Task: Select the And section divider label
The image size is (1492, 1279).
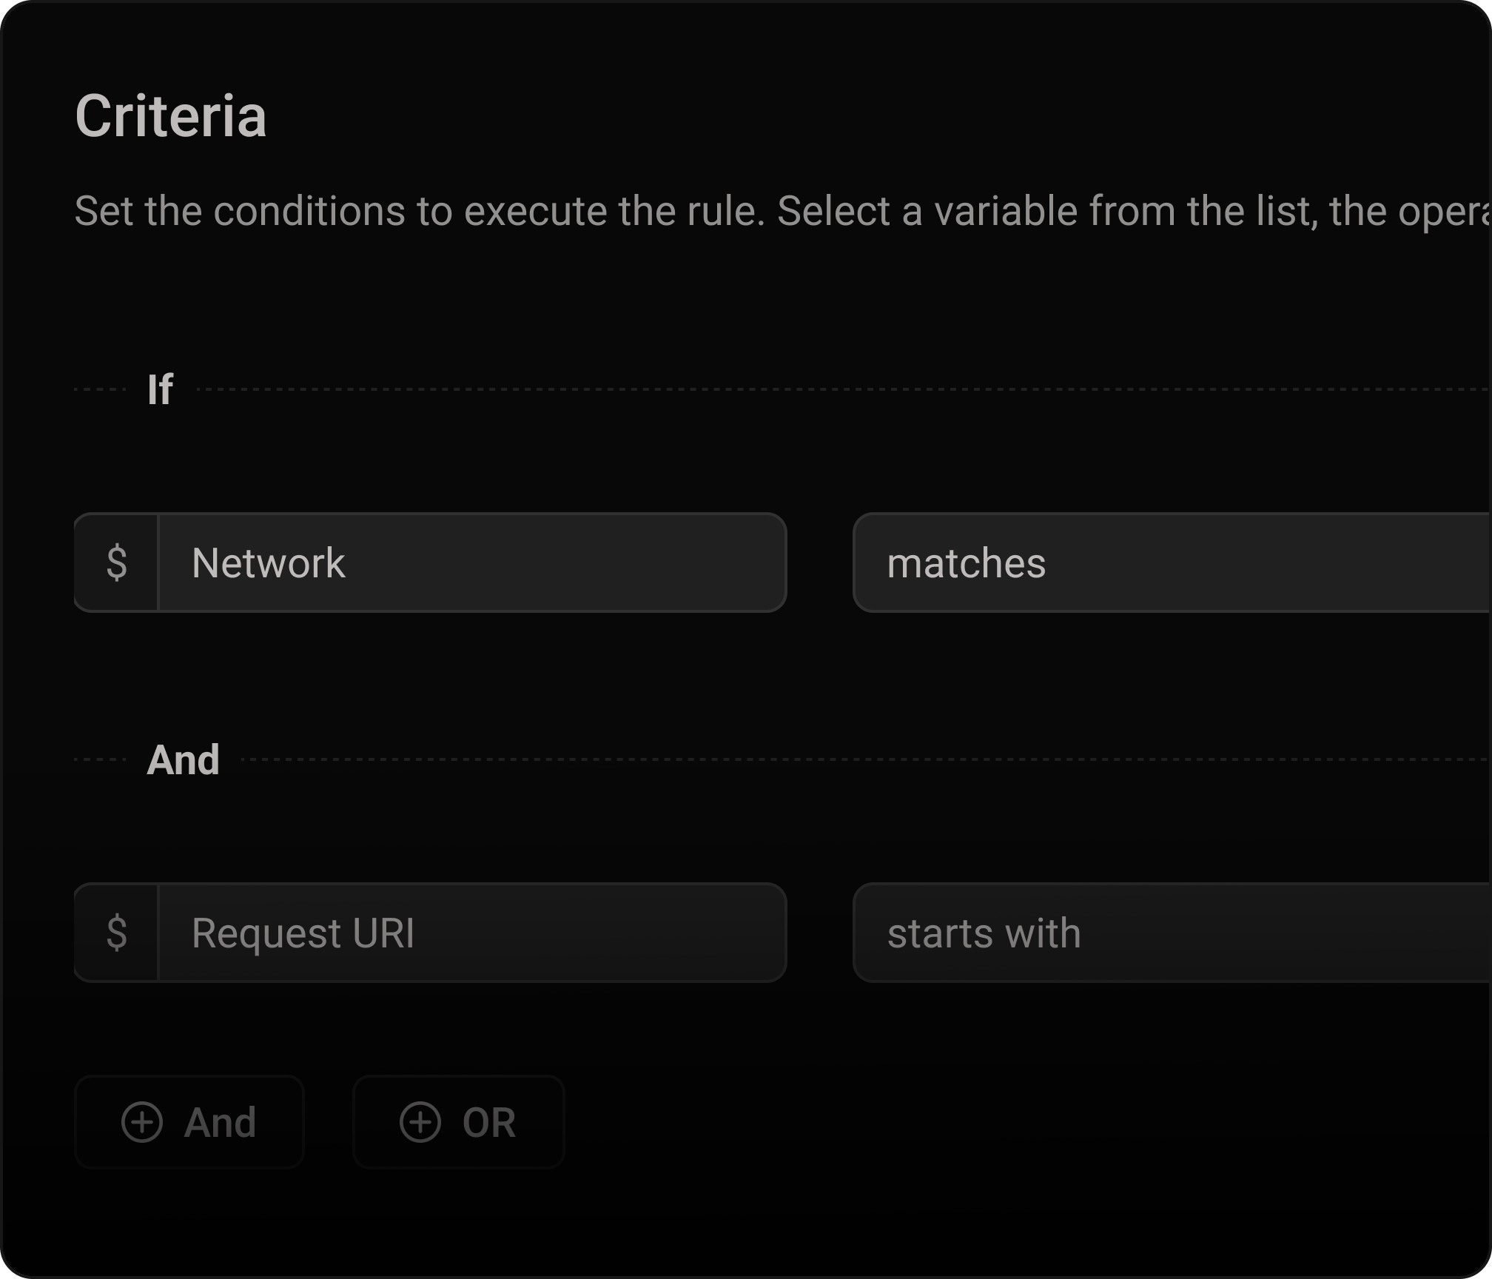Action: [184, 758]
